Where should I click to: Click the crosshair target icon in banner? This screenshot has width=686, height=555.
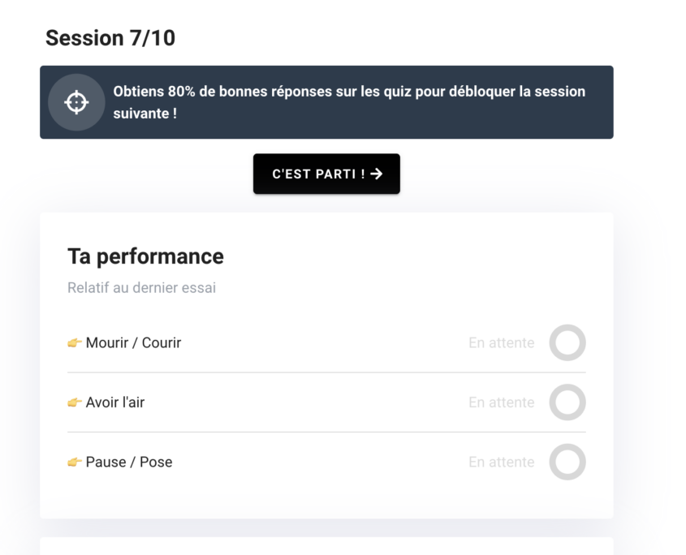point(76,102)
